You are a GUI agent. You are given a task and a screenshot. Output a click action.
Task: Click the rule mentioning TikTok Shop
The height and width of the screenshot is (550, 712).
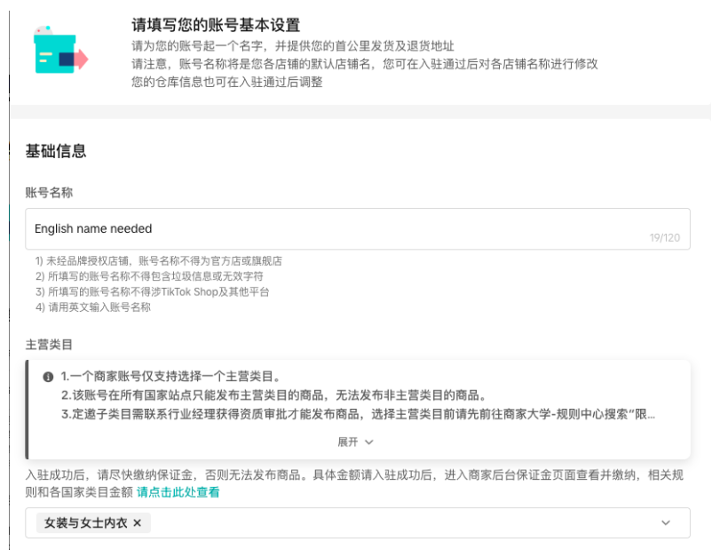[152, 291]
